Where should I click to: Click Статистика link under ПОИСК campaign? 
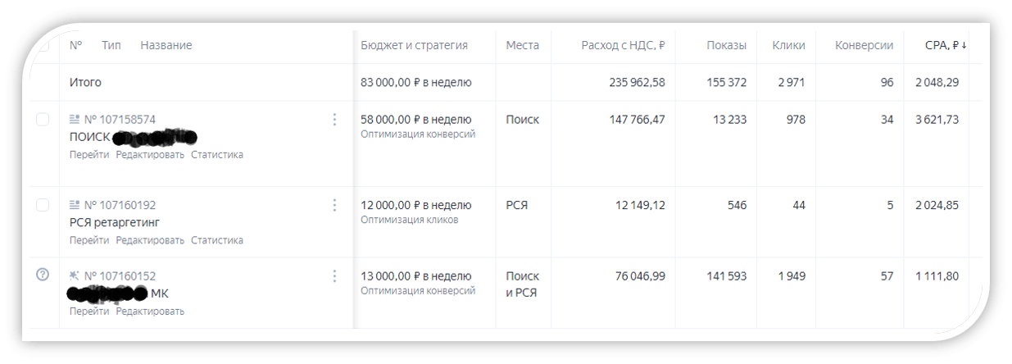[x=216, y=155]
